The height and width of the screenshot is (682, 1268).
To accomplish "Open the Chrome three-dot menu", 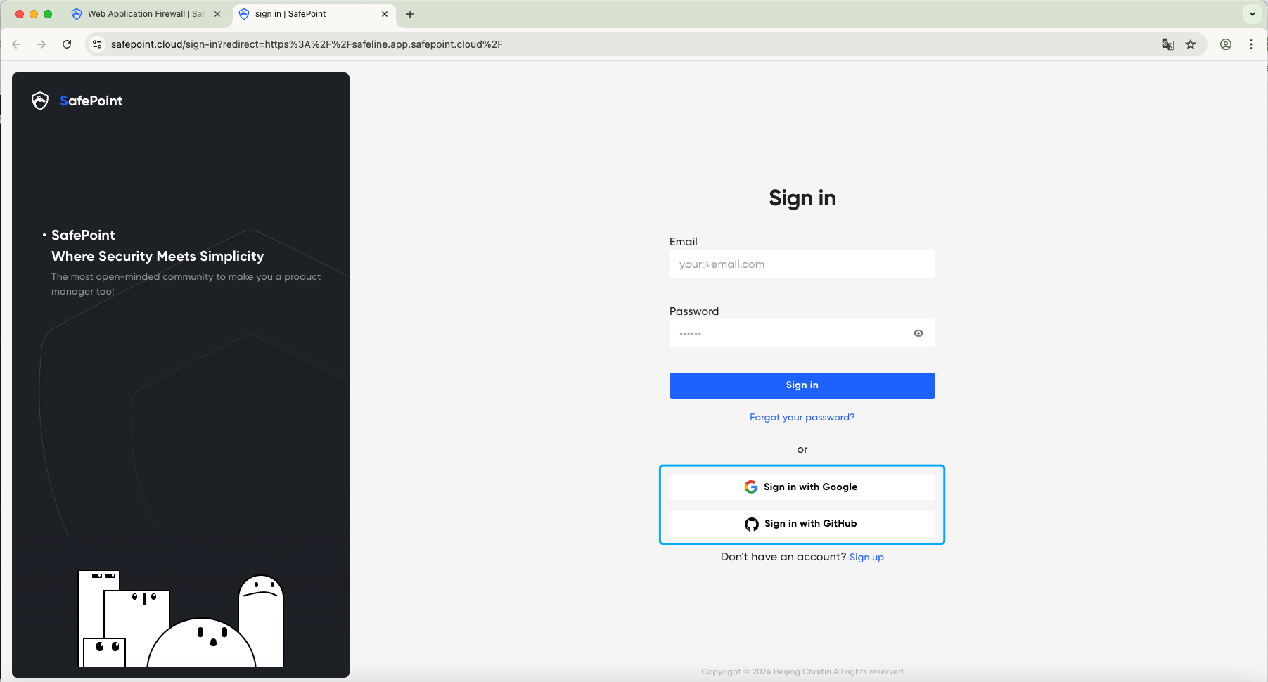I will coord(1251,44).
